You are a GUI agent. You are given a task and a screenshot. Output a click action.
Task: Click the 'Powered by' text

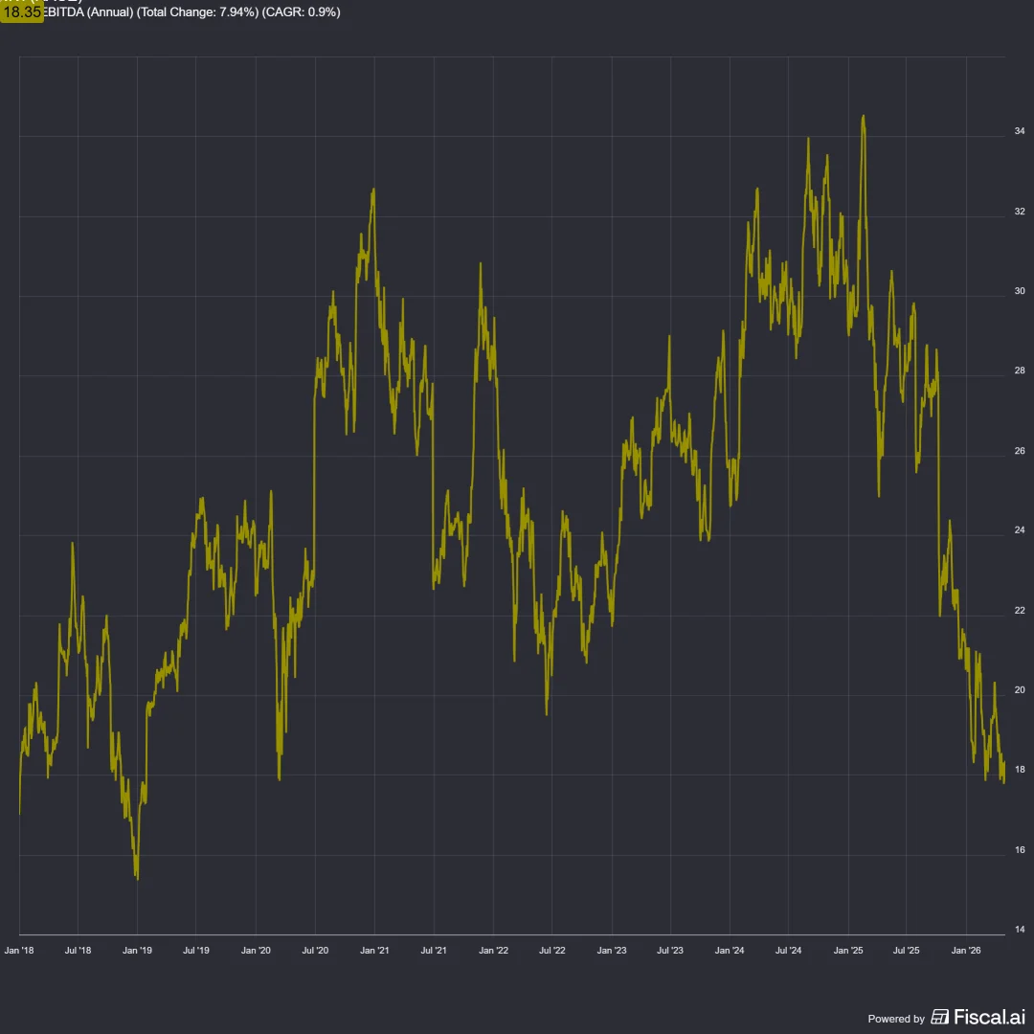click(896, 1019)
